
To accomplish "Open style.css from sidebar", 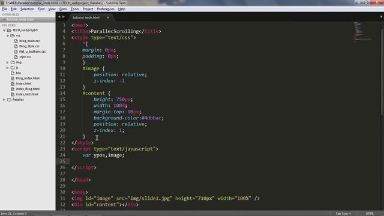I will 25,57.
